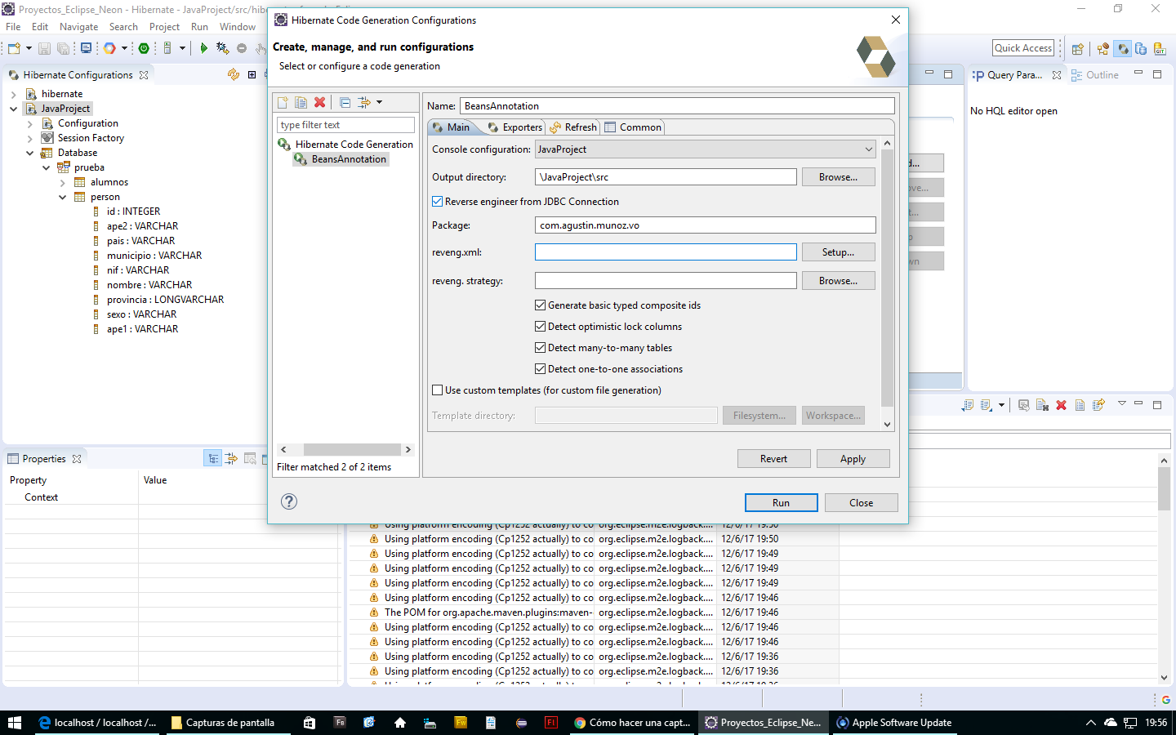Collapse all configurations in dialog tree
Screen dimensions: 1176x735
(345, 102)
